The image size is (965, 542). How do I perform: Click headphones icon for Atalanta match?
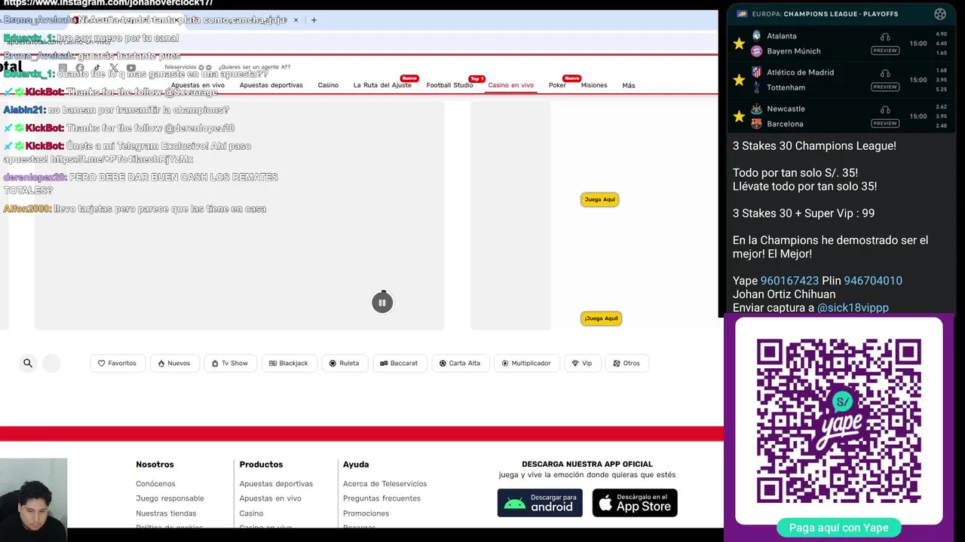[x=885, y=37]
